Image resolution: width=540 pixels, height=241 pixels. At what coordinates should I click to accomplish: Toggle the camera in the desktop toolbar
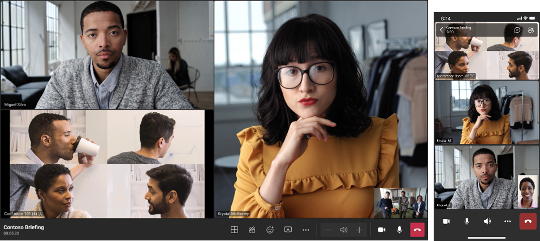pyautogui.click(x=382, y=230)
